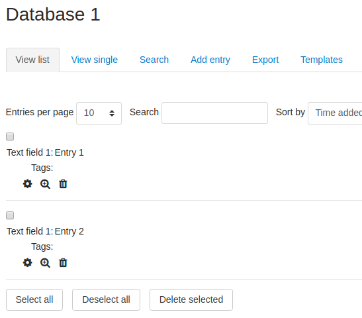
Task: Focus the Search text field
Action: (x=214, y=113)
